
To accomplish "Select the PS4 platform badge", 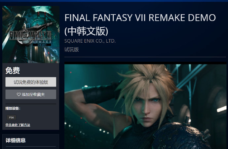I will tap(11, 118).
